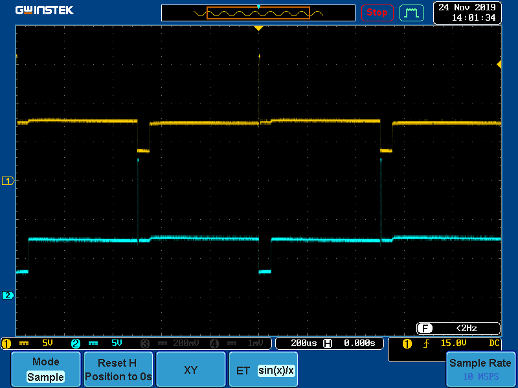
Task: Select channel 1 ground marker on left edge
Action: (x=8, y=181)
